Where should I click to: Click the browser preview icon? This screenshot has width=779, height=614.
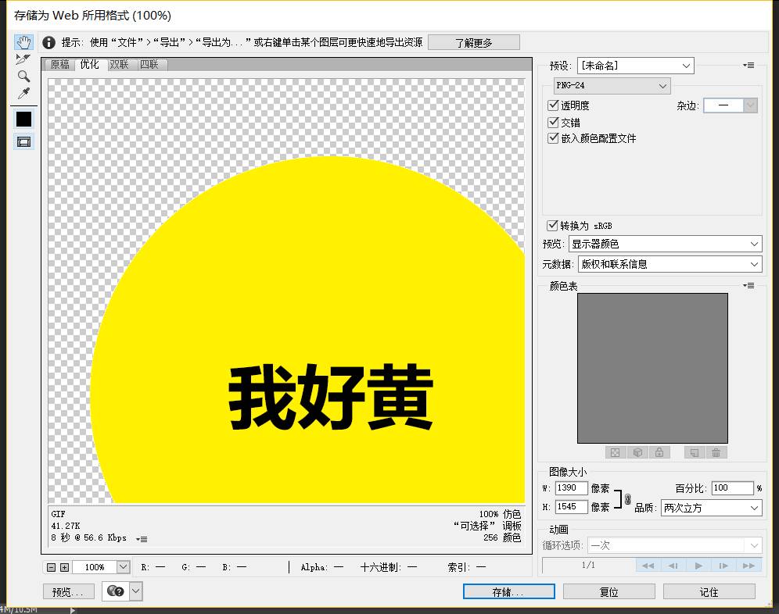[x=116, y=591]
